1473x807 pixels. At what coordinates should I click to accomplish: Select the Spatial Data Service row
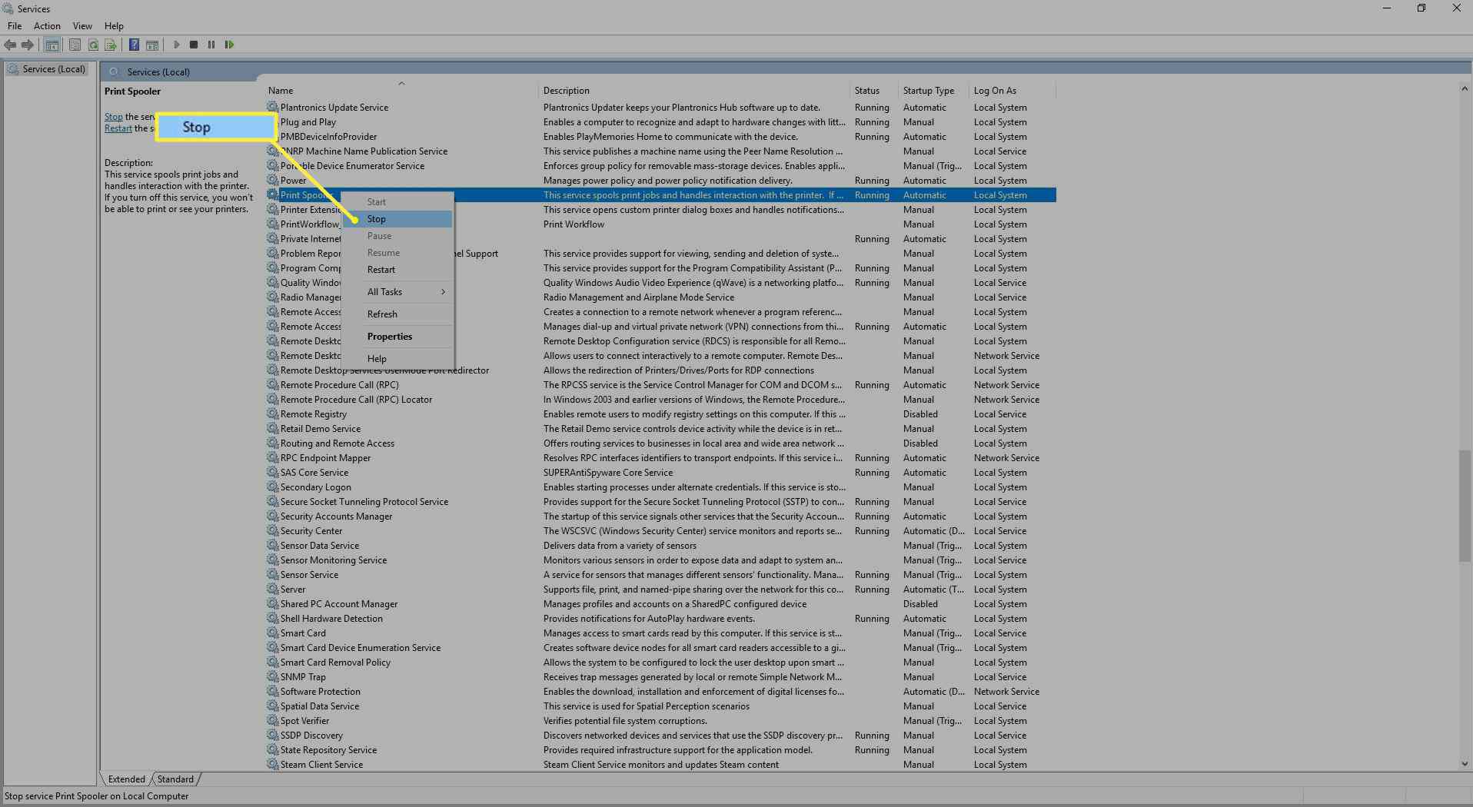coord(660,706)
